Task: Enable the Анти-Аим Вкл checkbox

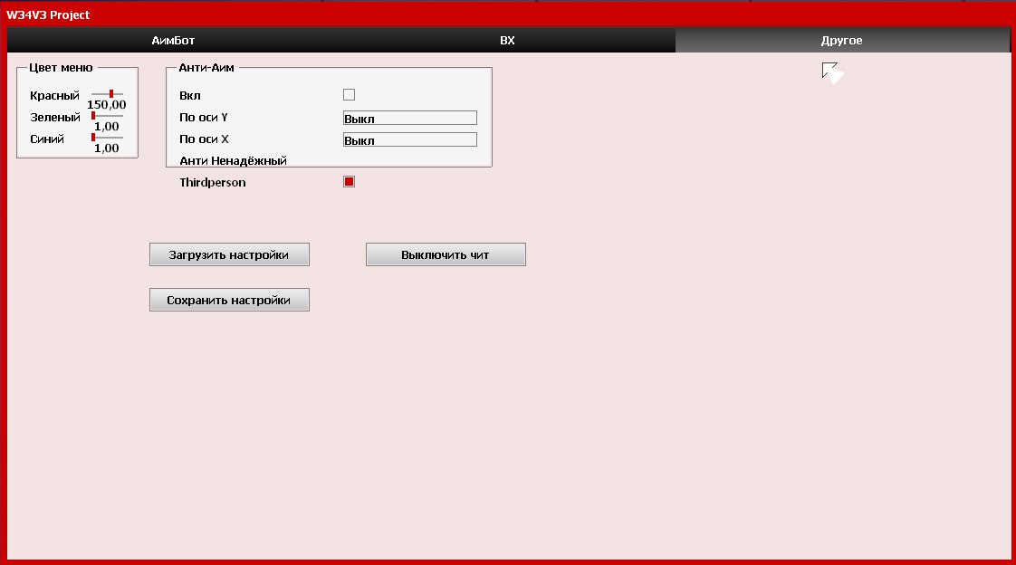Action: tap(349, 95)
